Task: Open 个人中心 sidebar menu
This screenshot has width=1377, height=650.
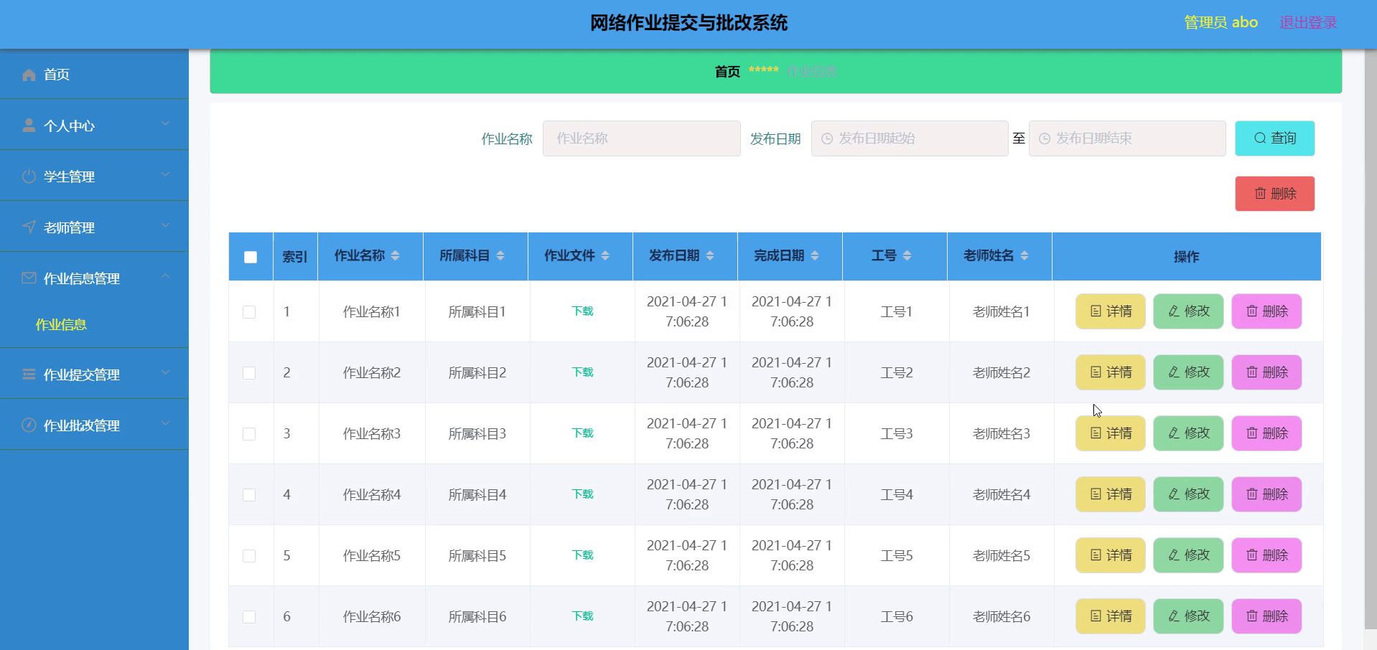Action: (94, 125)
